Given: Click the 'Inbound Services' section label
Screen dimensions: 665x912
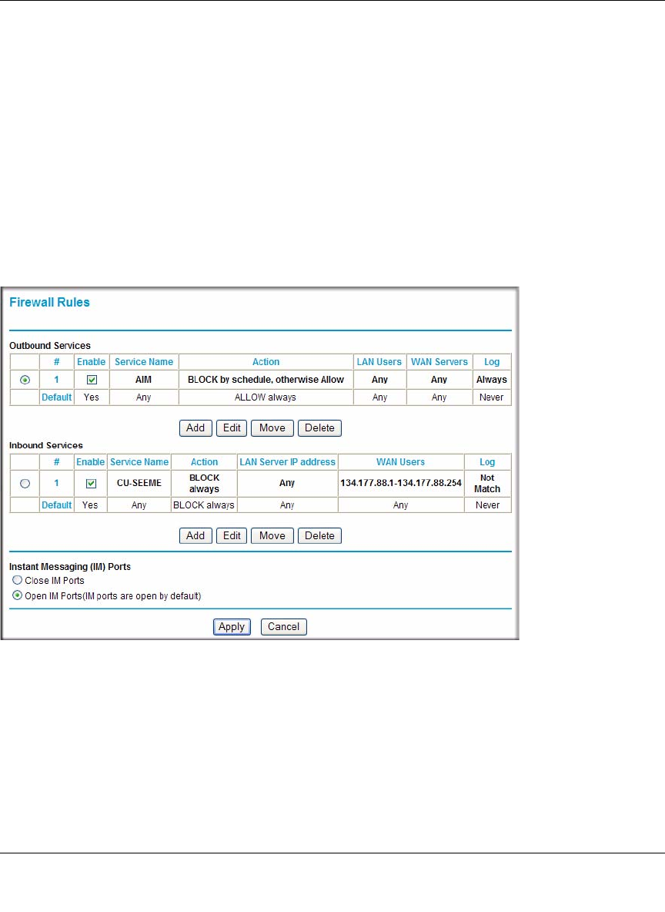Looking at the screenshot, I should pyautogui.click(x=46, y=445).
